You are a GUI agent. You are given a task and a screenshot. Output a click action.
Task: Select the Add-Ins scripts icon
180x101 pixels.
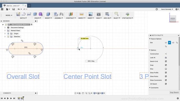point(107,14)
